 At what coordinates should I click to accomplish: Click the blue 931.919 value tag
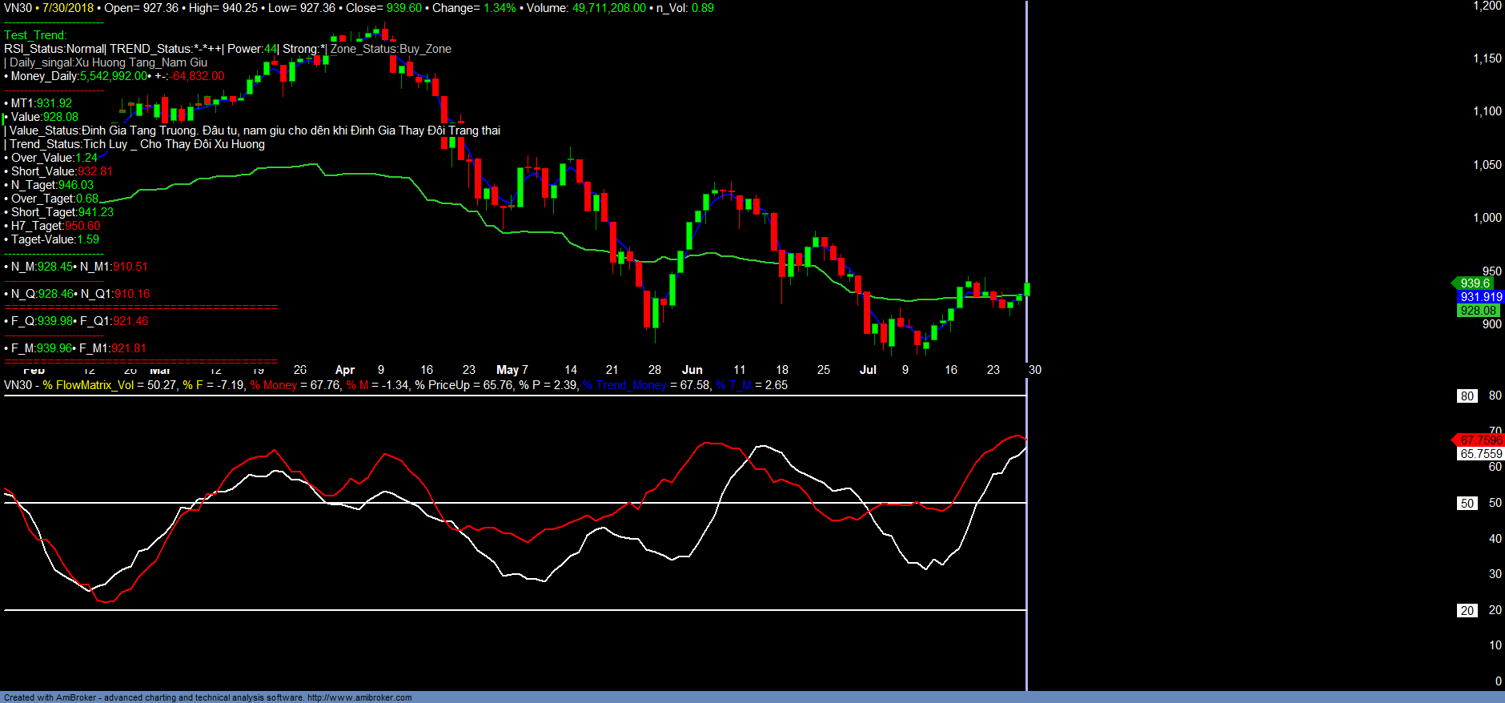1480,297
